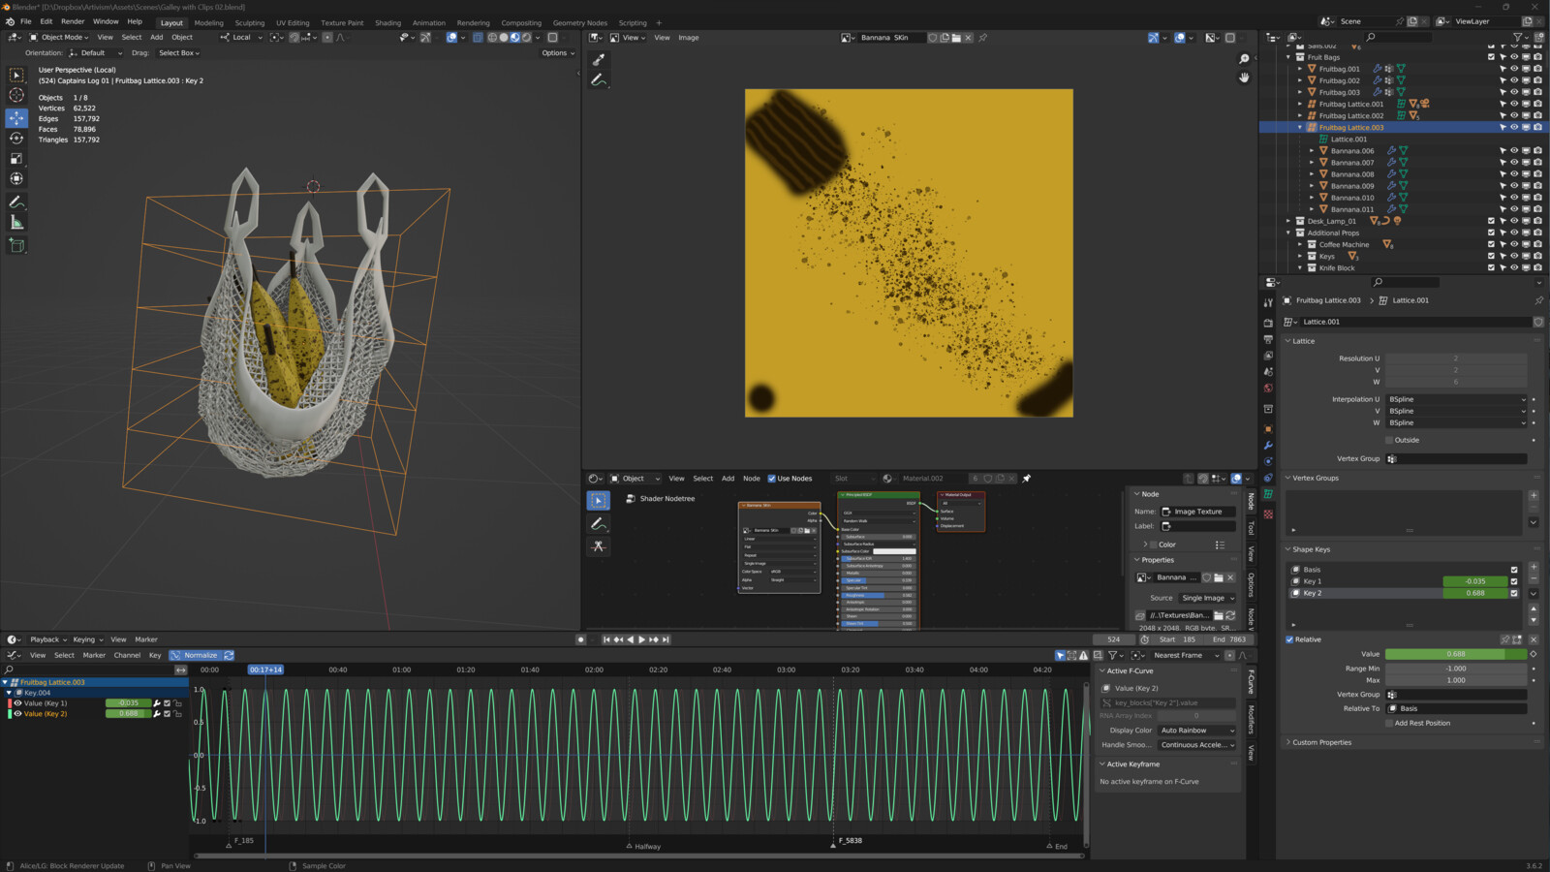Hide Fruitbag Lattice.003 in viewport via eye
Screen dimensions: 1550x872
coord(1514,127)
